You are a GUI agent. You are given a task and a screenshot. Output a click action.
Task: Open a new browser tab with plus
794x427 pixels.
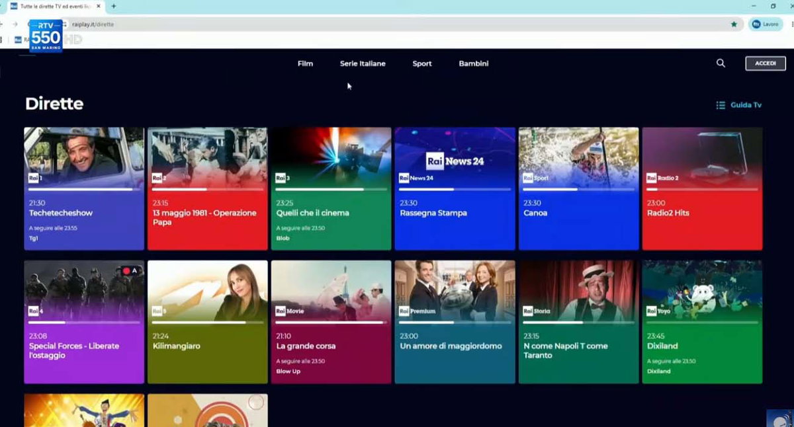pyautogui.click(x=114, y=6)
